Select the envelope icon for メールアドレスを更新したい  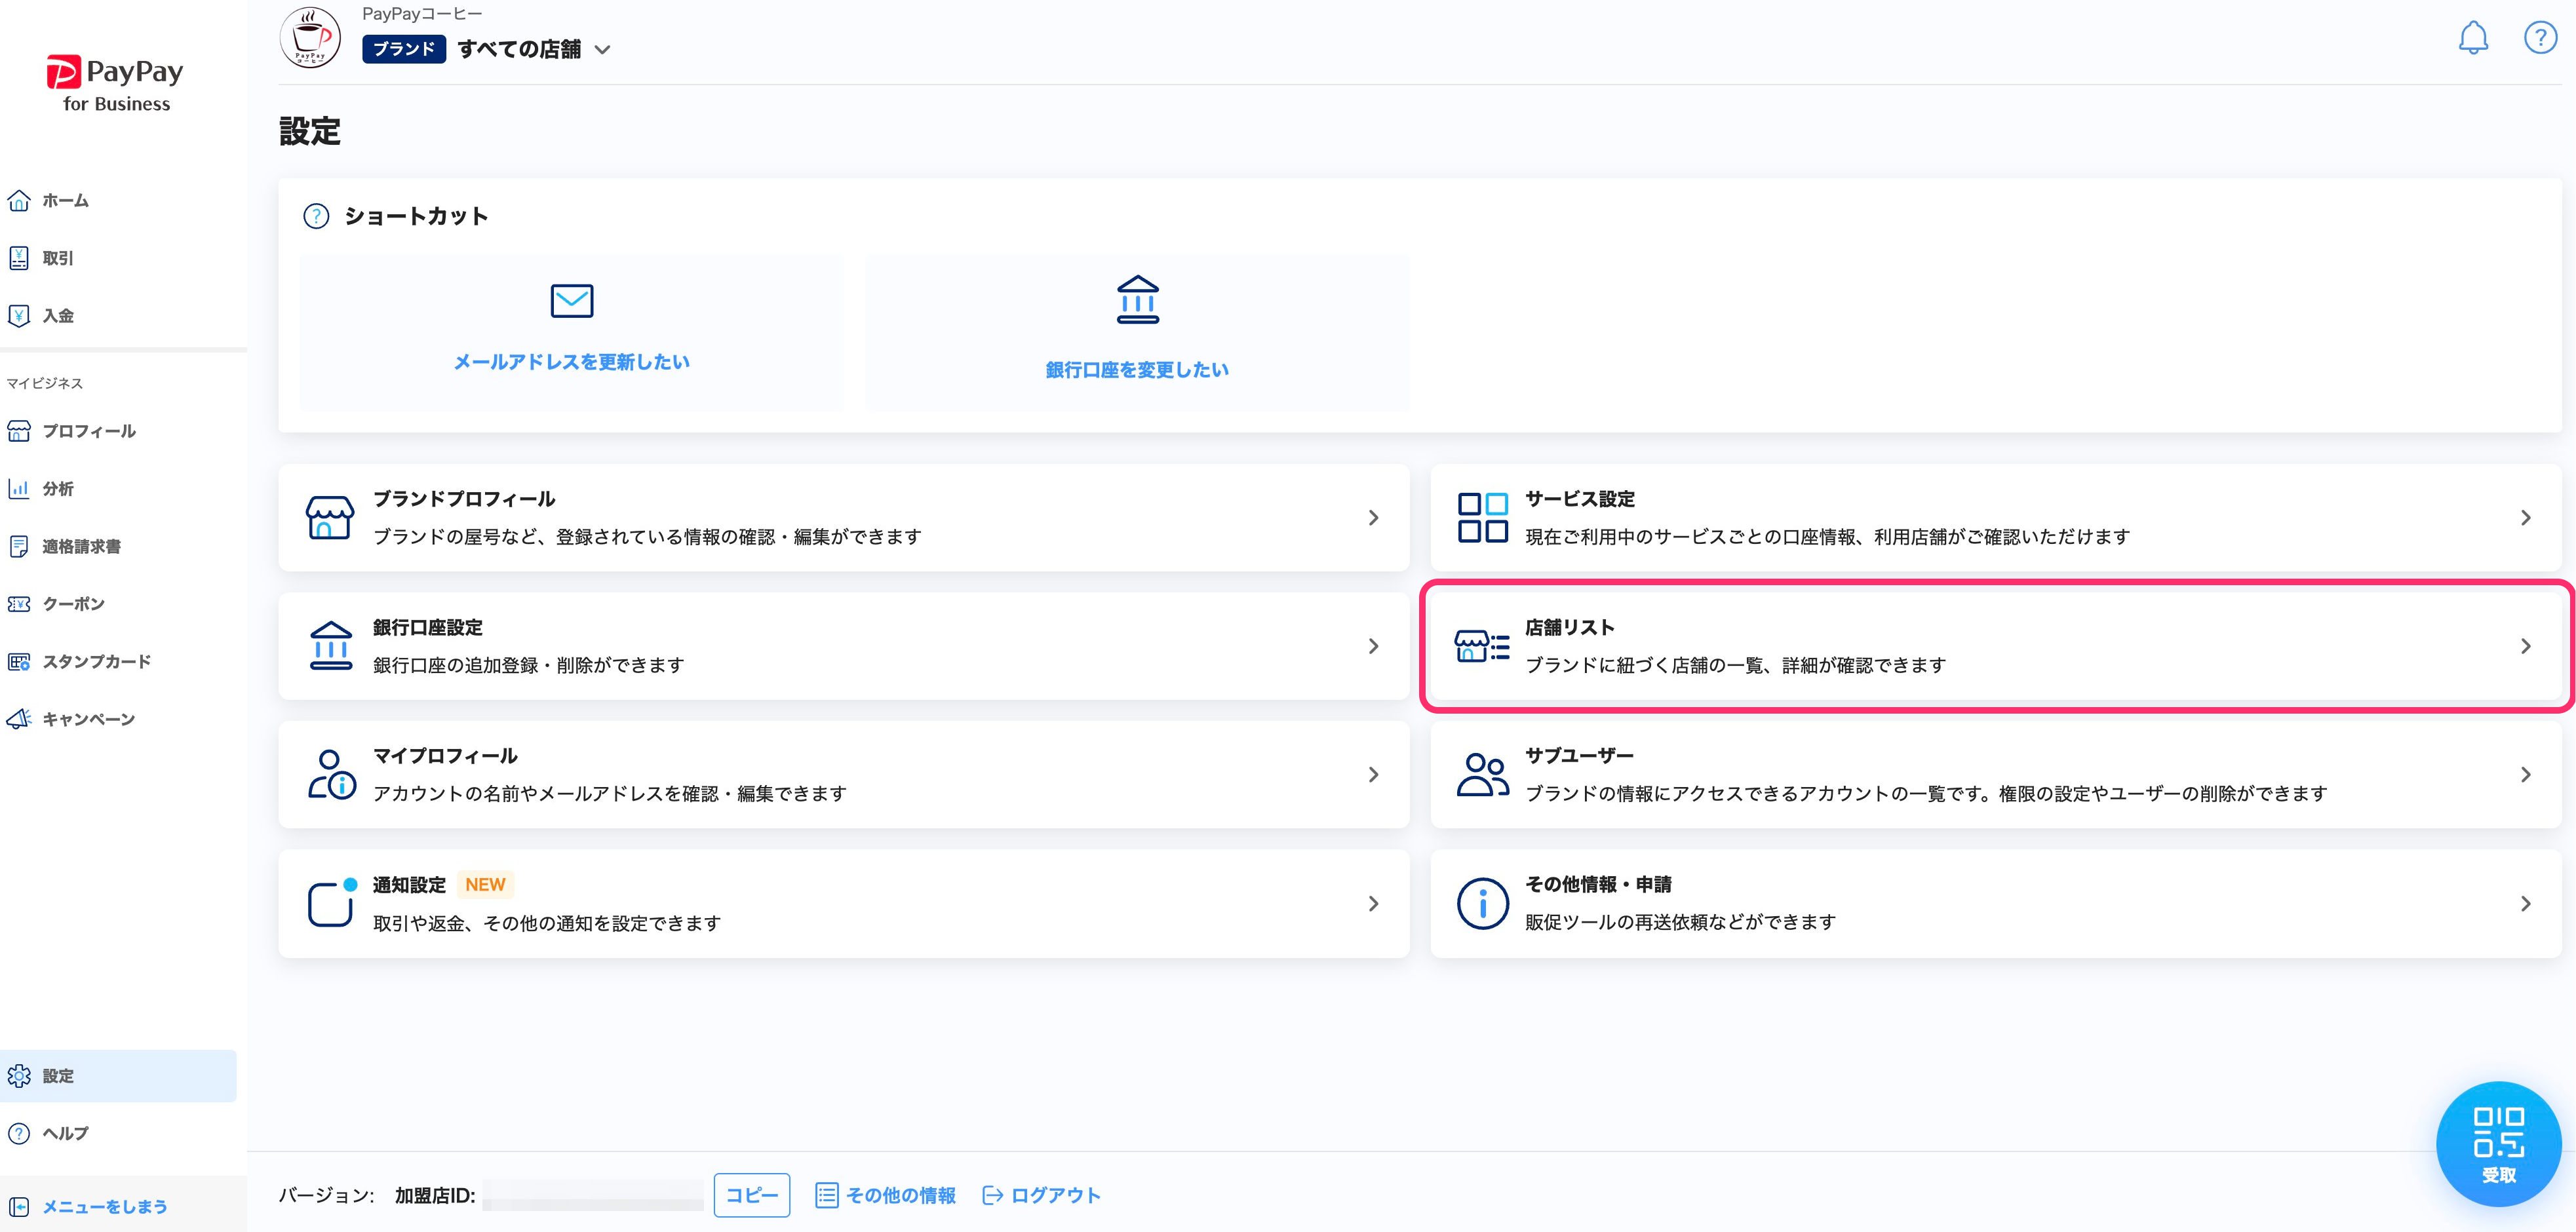[571, 300]
